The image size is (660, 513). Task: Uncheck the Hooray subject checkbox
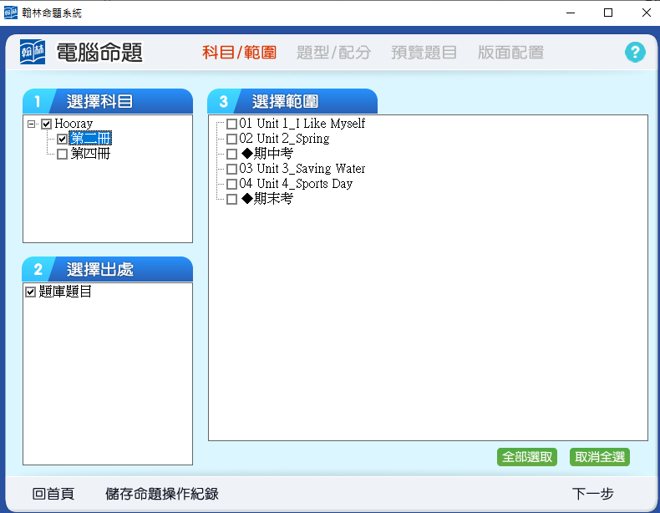point(46,124)
